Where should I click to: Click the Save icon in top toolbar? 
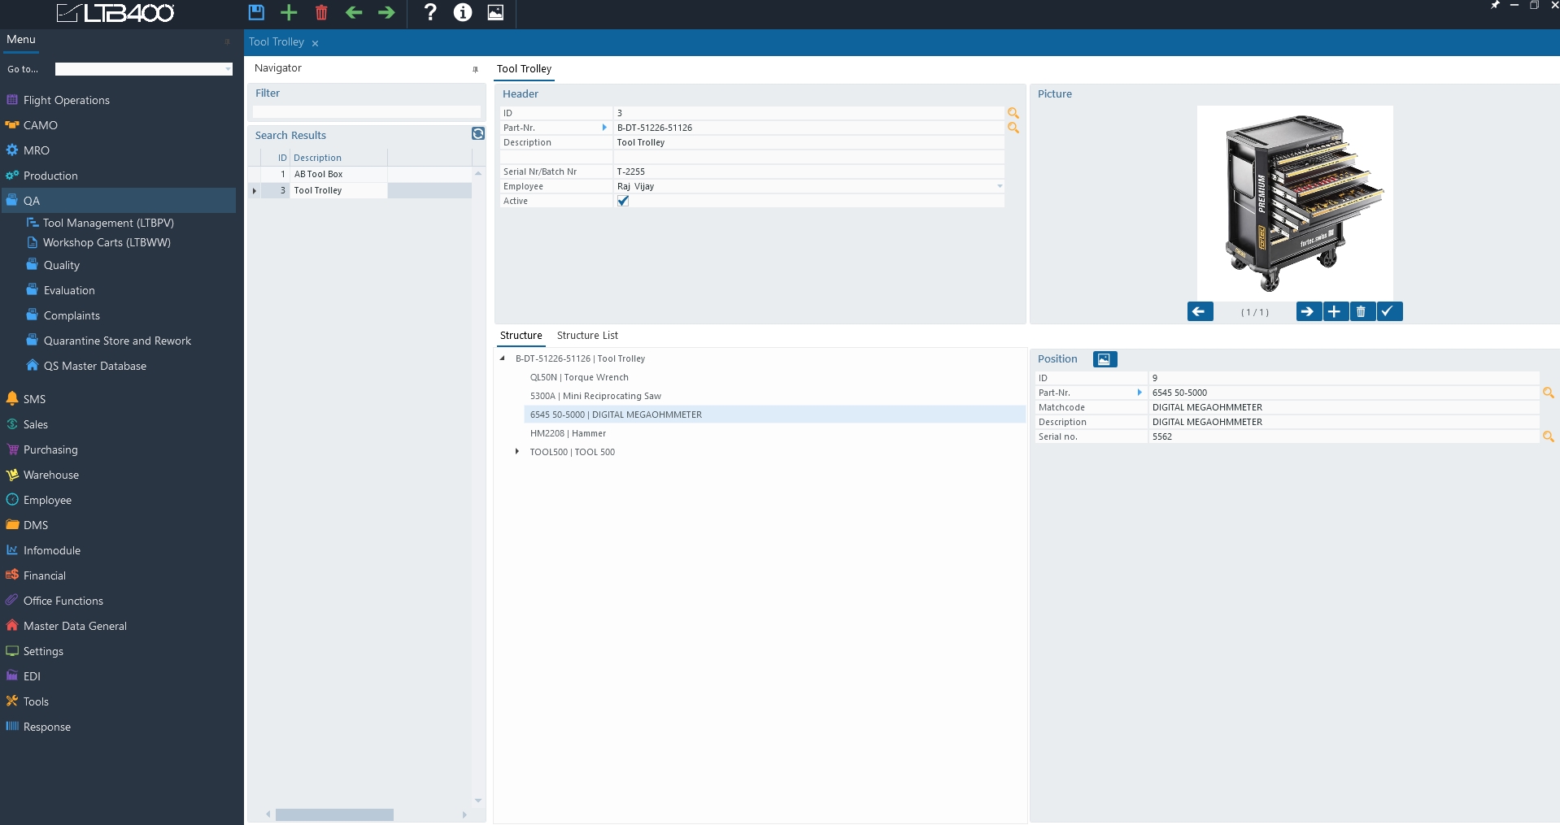pos(256,12)
